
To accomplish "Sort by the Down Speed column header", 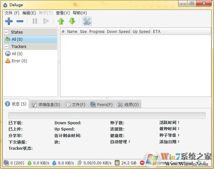I will point(118,31).
